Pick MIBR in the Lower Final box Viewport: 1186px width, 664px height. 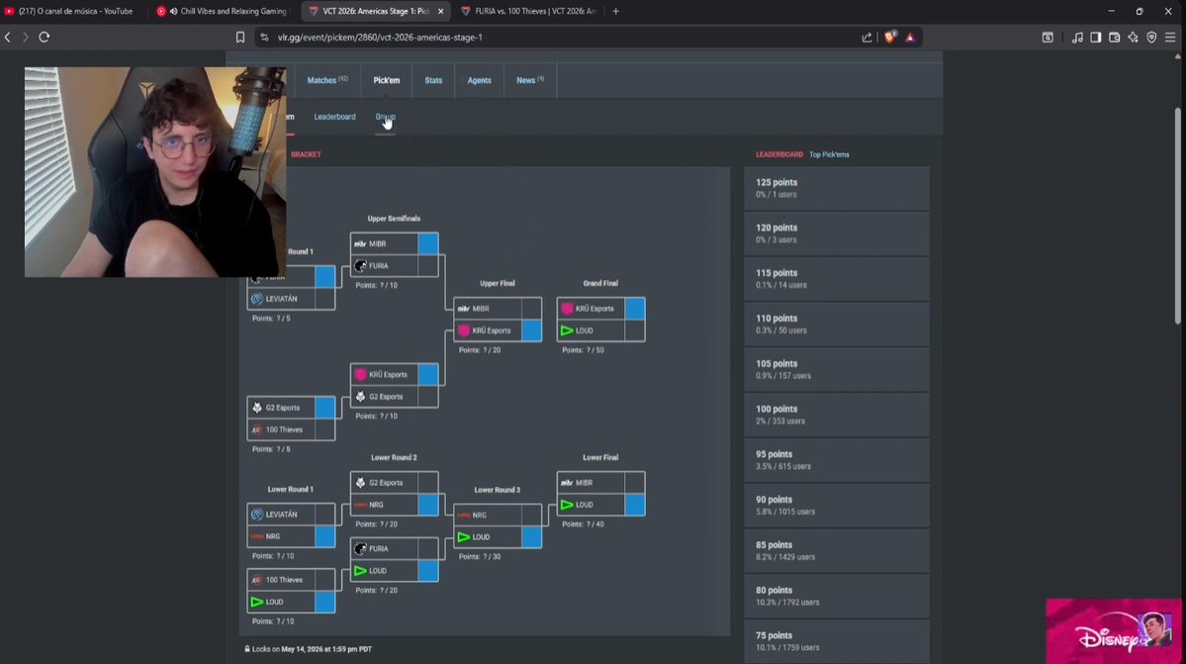coord(600,483)
